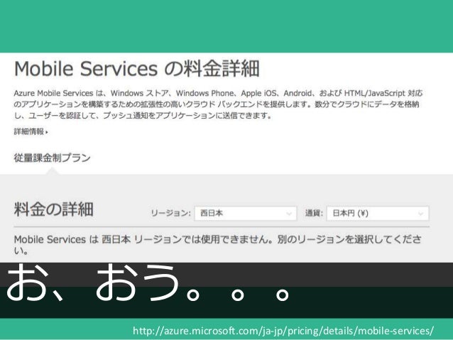Screen dimensions: 453x340
Task: Click the 'お、おう。。。' caption text
Action: pos(148,283)
